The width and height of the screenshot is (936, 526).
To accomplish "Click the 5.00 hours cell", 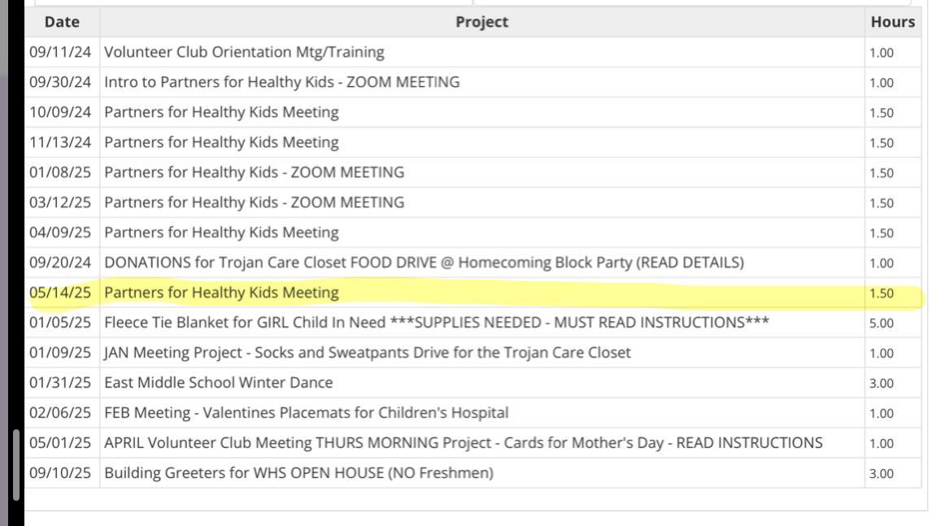I will coord(882,323).
